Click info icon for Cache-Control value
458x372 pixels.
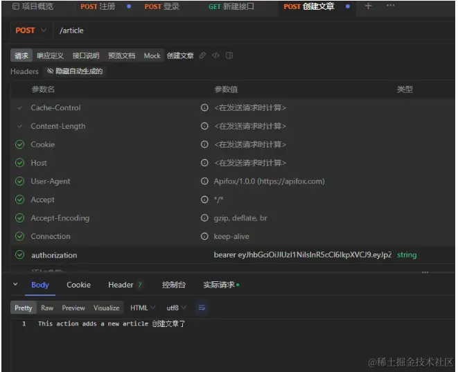point(204,107)
